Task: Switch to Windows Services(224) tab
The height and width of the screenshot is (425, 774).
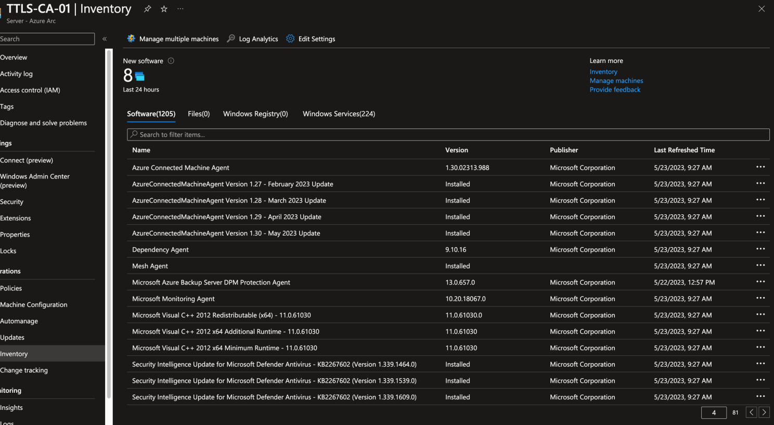Action: click(x=339, y=114)
